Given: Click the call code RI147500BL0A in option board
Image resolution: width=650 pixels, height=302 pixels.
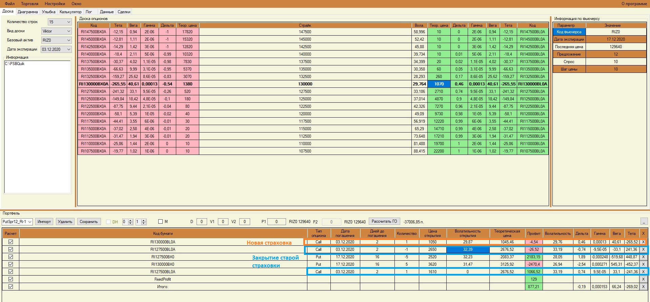Looking at the screenshot, I should [533, 32].
